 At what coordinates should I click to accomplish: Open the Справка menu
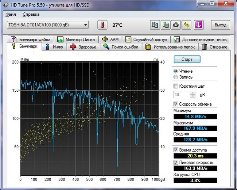point(31,14)
